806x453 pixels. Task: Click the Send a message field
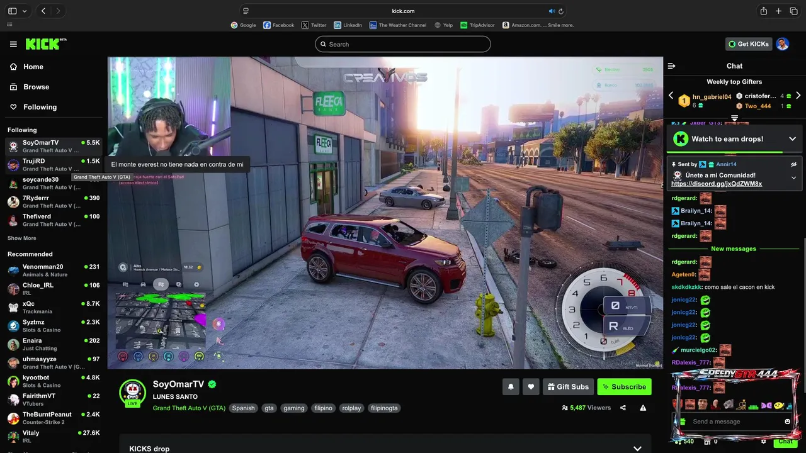coord(734,422)
